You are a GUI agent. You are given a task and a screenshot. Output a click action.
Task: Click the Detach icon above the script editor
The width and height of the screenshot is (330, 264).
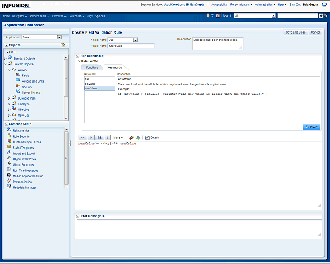coord(147,138)
